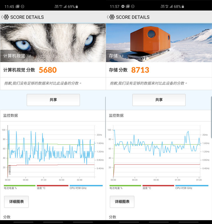Tap snowflake logo in left screen header
This screenshot has width=212, height=224.
pyautogui.click(x=6, y=17)
